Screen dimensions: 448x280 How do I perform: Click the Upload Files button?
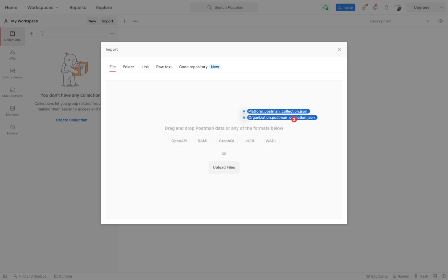(x=224, y=167)
